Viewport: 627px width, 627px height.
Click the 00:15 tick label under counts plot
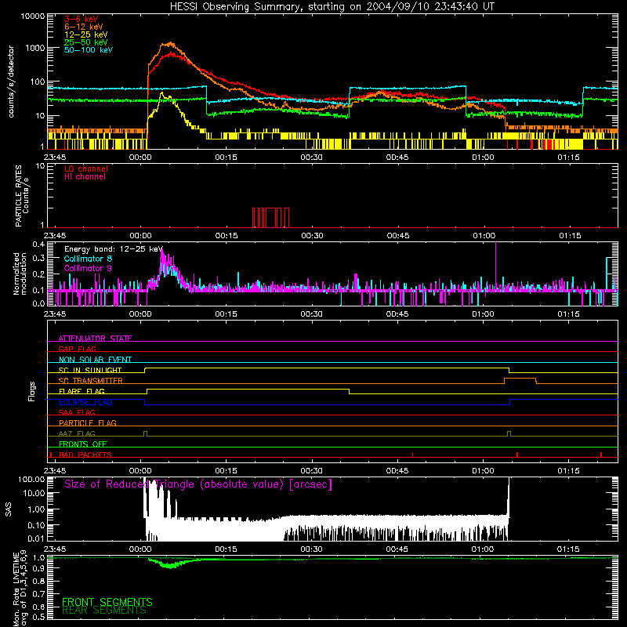(226, 158)
